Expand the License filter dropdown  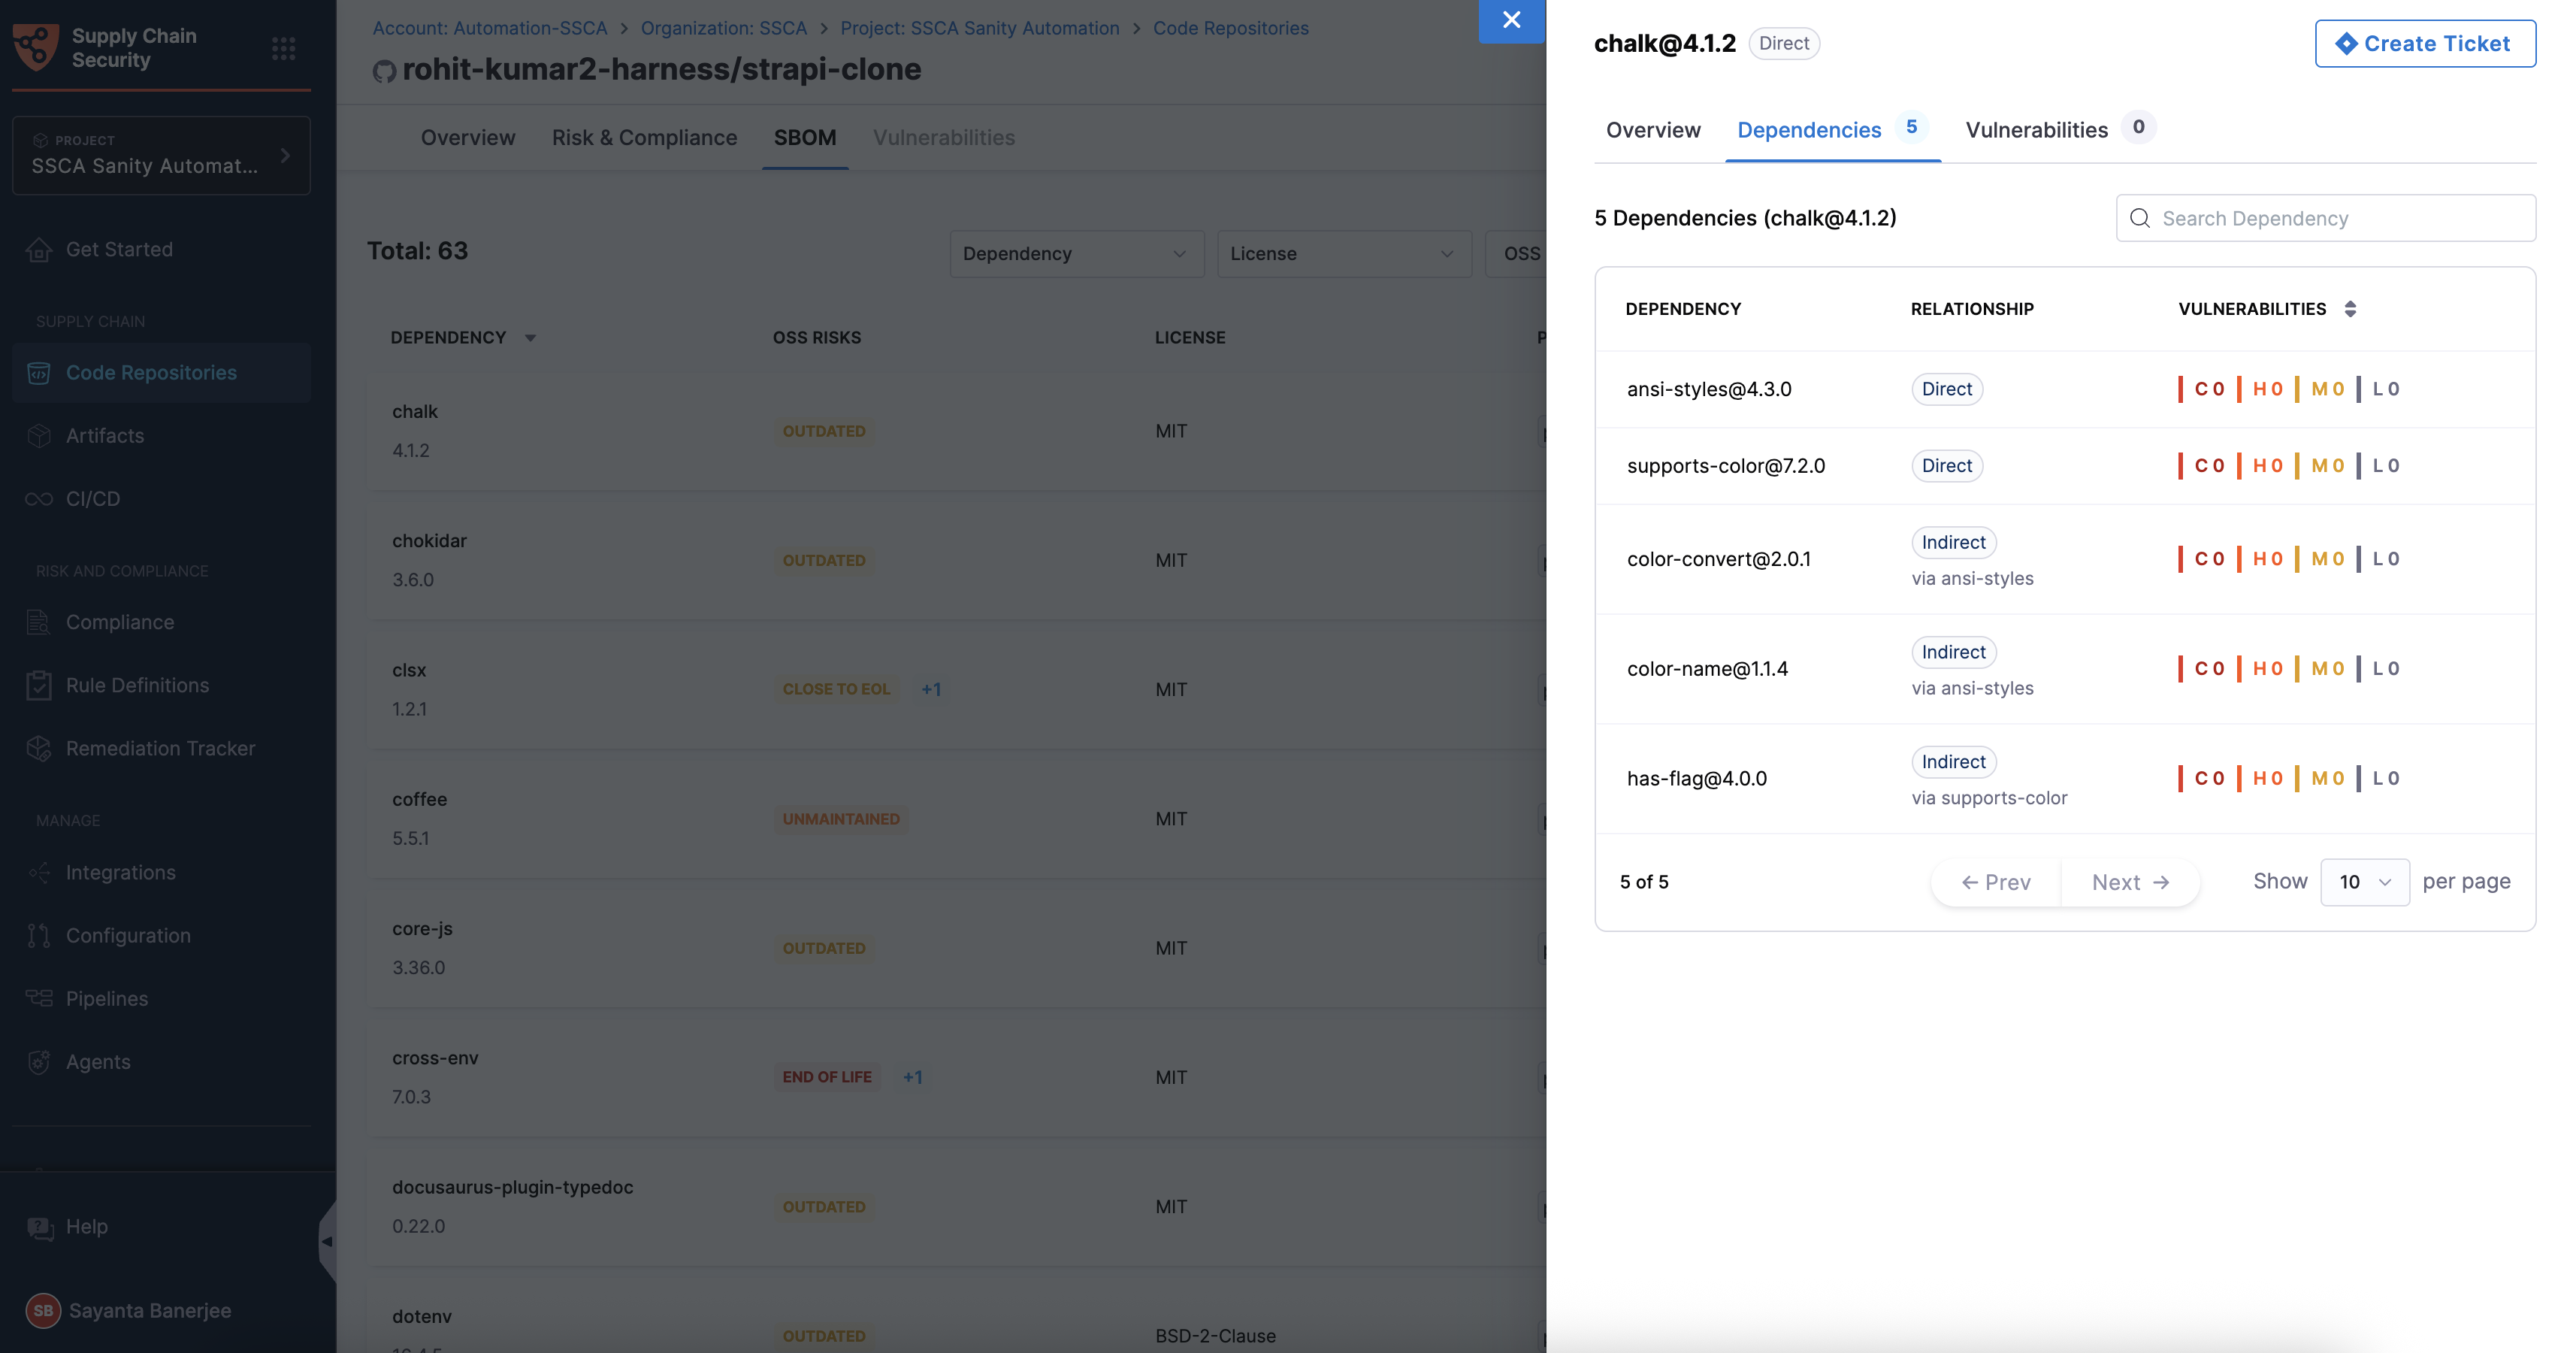click(1343, 254)
